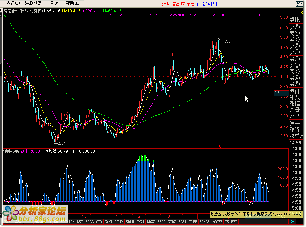Open the 工具(V) menu
The image size is (306, 227).
(53, 3)
